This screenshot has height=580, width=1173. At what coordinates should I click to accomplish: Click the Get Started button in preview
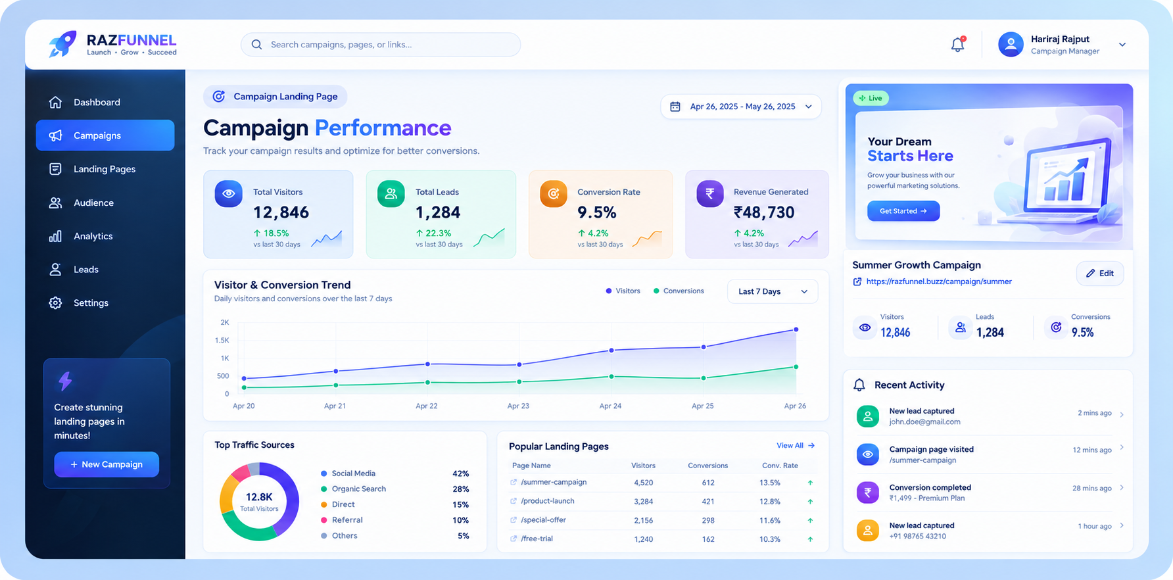click(903, 211)
